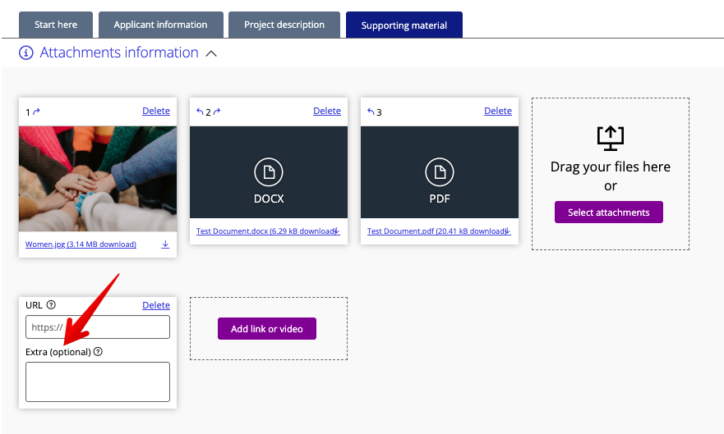
Task: Delete the Women.jpg attachment
Action: [x=156, y=112]
